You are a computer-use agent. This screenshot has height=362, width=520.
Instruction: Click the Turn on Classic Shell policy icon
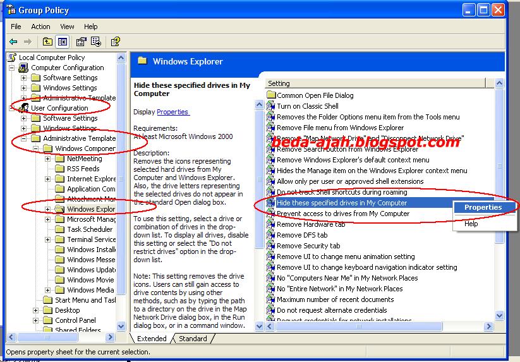[x=270, y=106]
